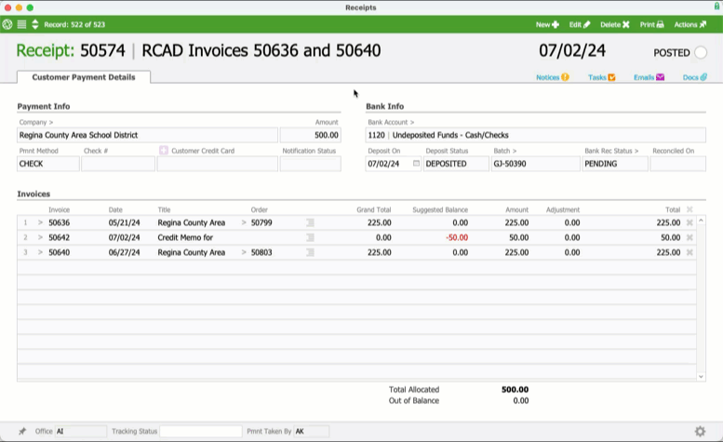Click the Customer Credit Card plus icon
The height and width of the screenshot is (442, 723).
click(163, 150)
